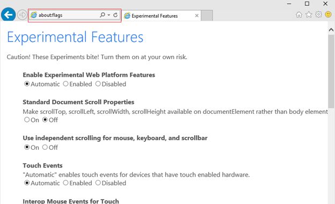Click the page favicon on Experimental Features tab
The height and width of the screenshot is (204, 335).
pyautogui.click(x=127, y=16)
